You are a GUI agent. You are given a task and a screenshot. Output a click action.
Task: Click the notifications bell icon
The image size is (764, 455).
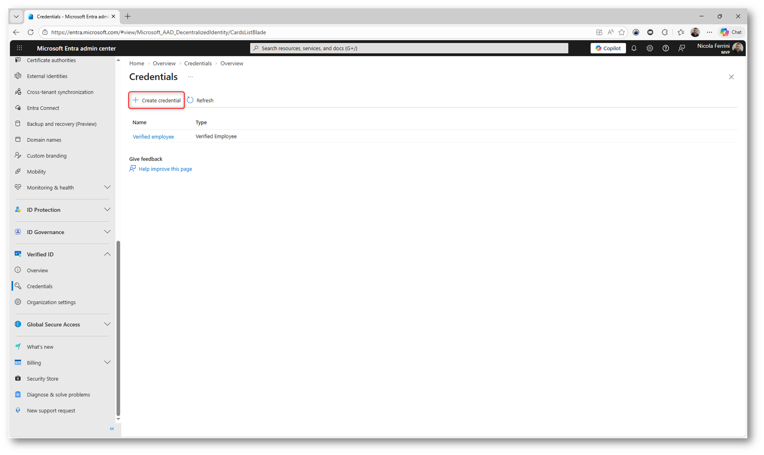pos(634,48)
